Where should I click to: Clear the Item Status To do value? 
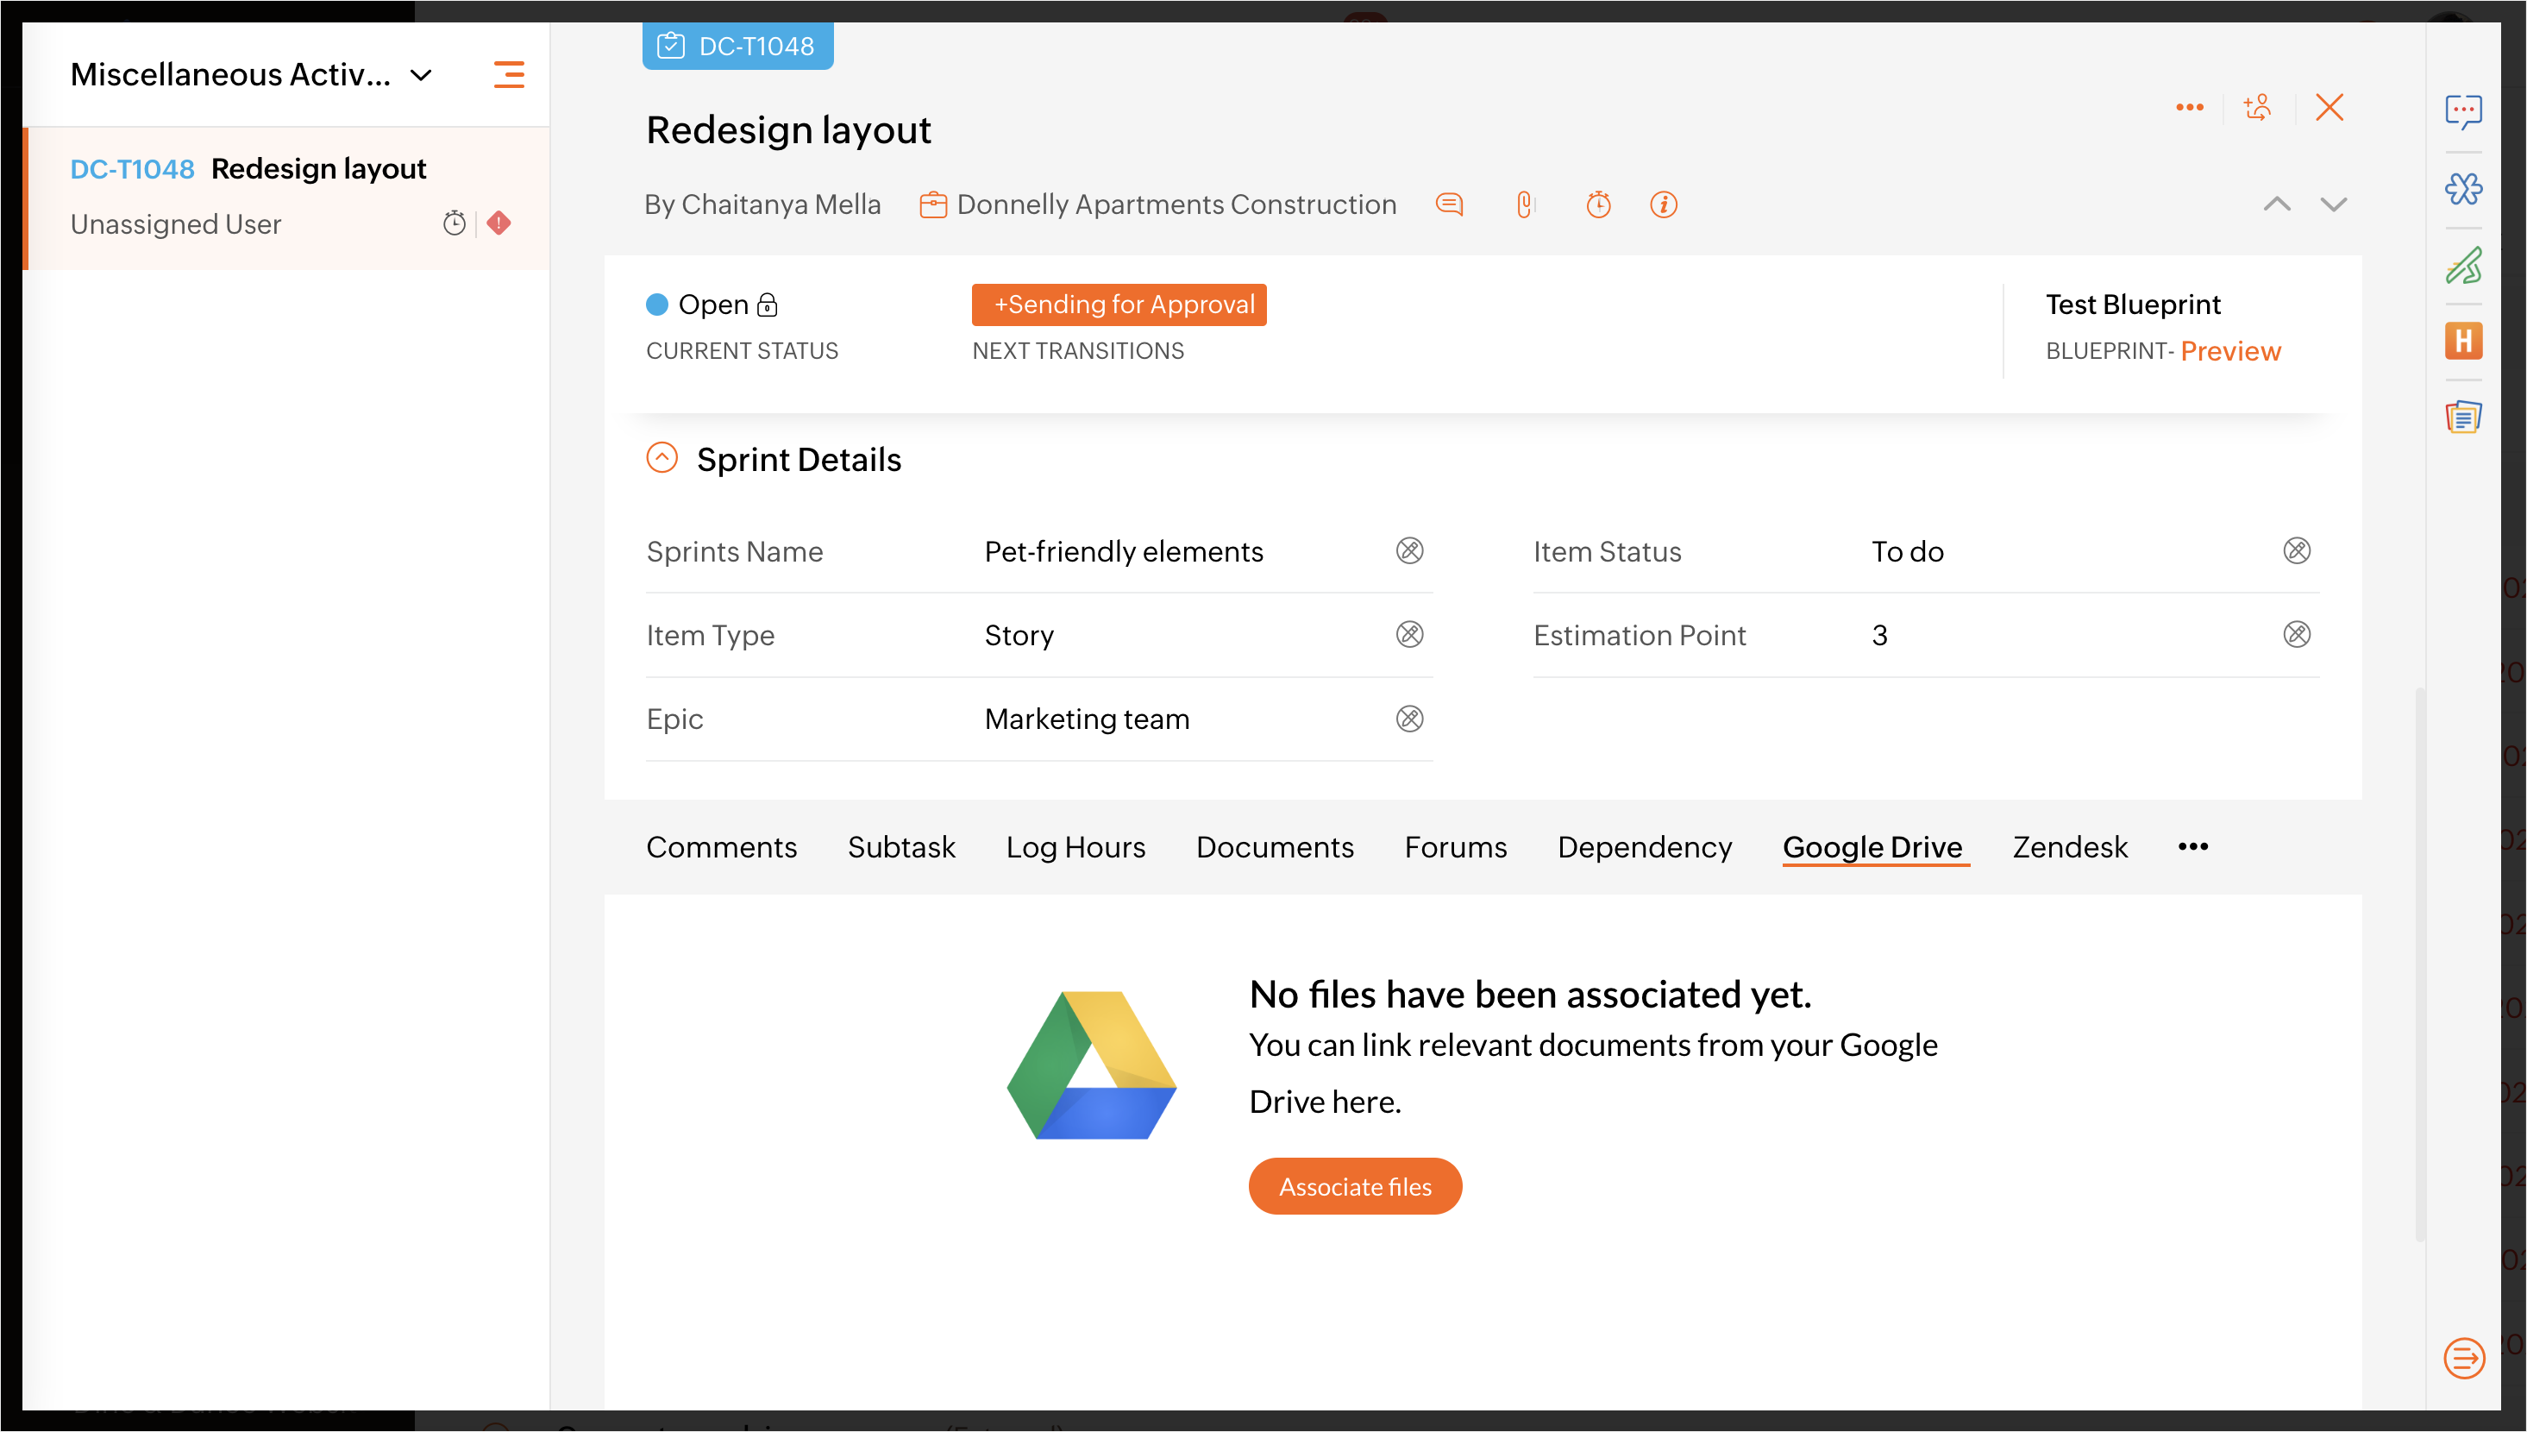pos(2296,550)
